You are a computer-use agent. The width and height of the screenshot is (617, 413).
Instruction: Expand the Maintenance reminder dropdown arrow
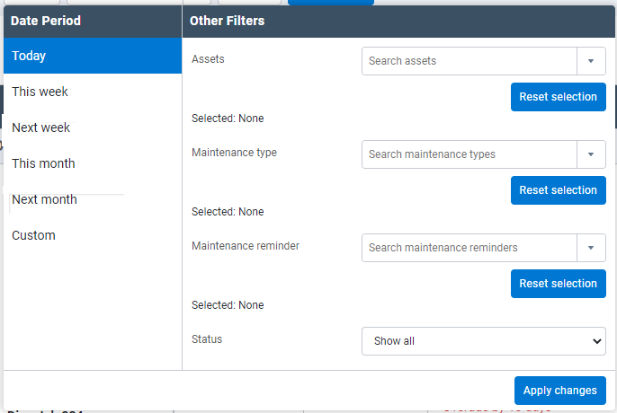click(591, 248)
